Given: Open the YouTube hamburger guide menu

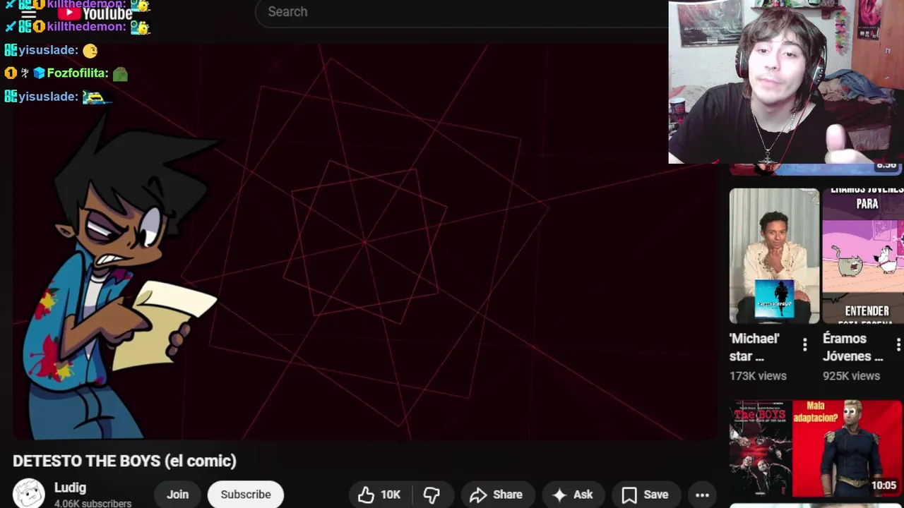Looking at the screenshot, I should coord(28,13).
